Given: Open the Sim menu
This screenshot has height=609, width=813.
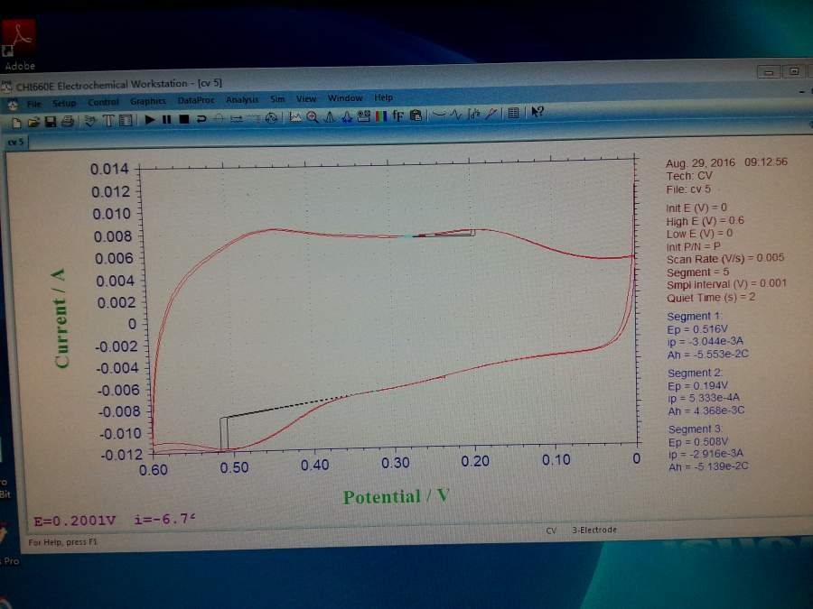Looking at the screenshot, I should pyautogui.click(x=277, y=98).
